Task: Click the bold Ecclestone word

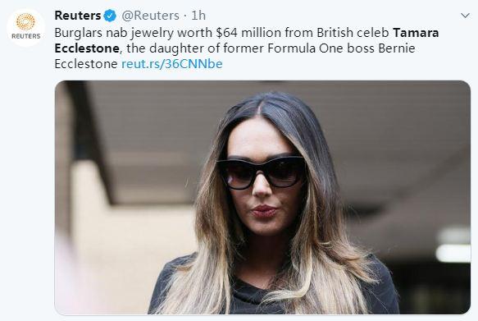Action: pos(87,48)
